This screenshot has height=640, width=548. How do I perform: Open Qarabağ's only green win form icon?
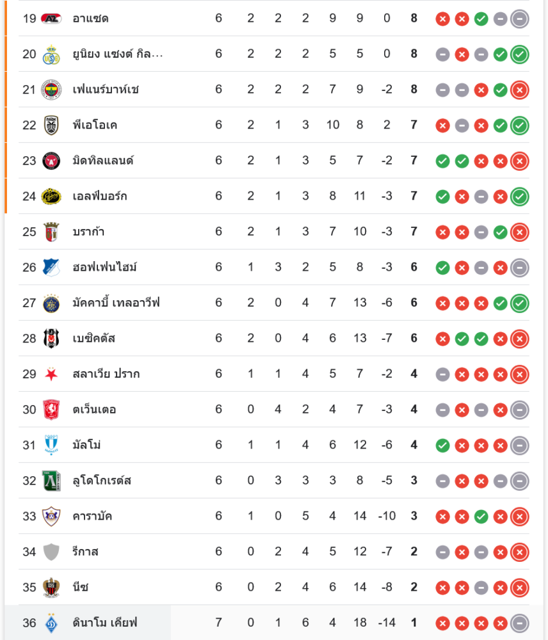(481, 516)
